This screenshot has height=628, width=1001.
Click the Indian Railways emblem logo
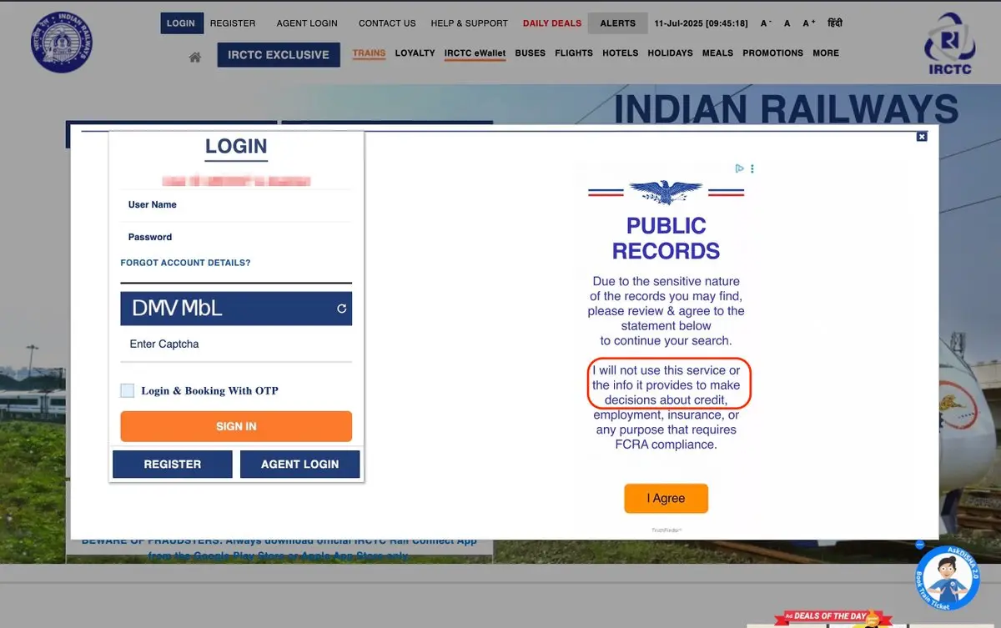tap(62, 42)
